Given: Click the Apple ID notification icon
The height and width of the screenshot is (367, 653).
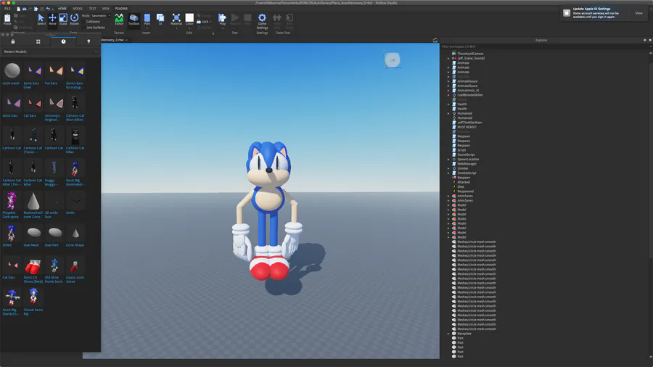Looking at the screenshot, I should 567,13.
